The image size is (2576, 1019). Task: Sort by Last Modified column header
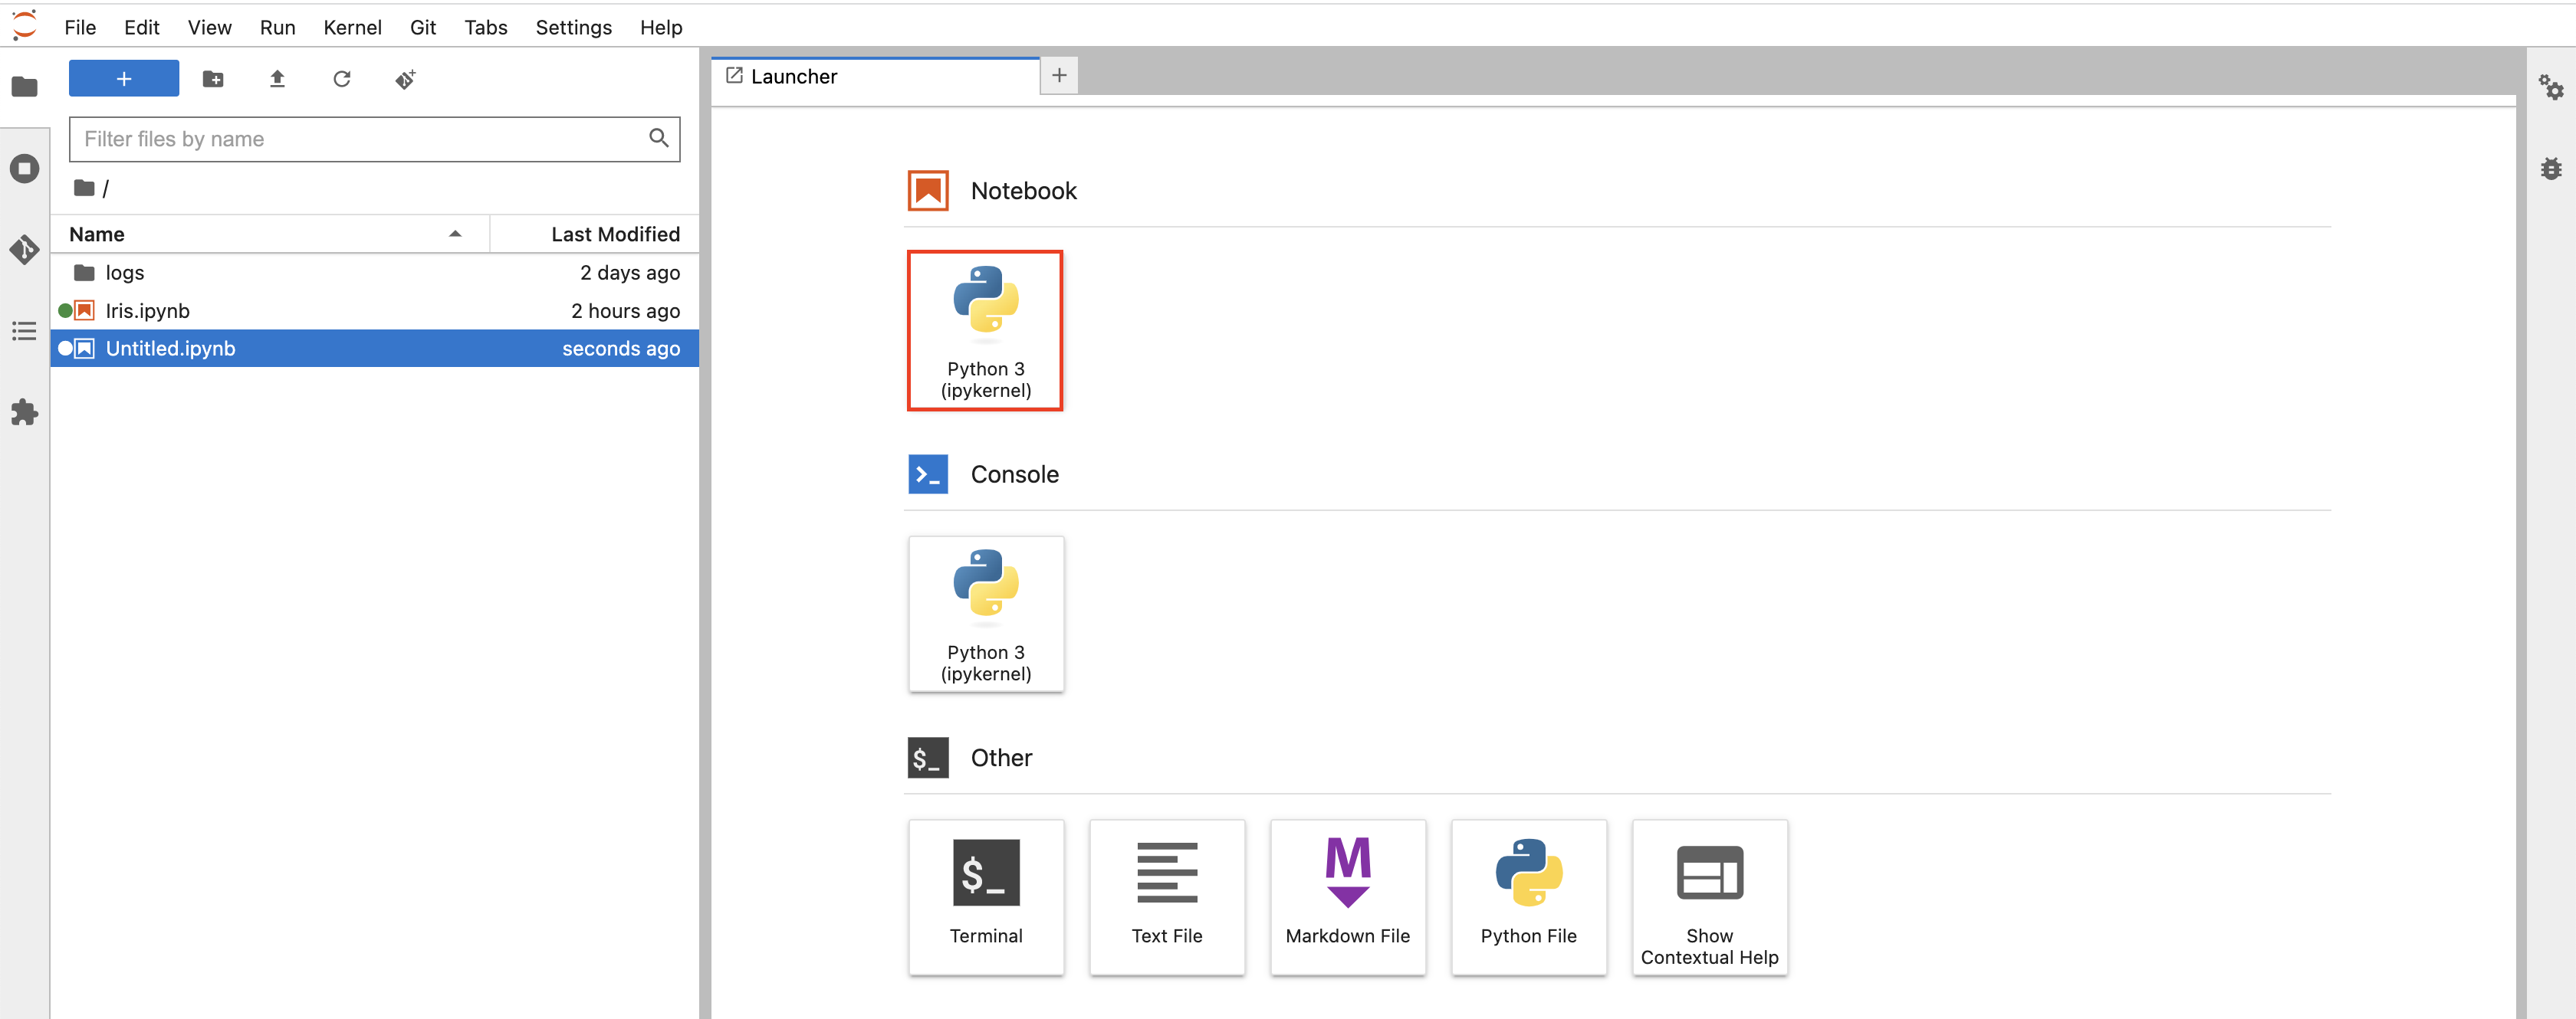[x=614, y=234]
